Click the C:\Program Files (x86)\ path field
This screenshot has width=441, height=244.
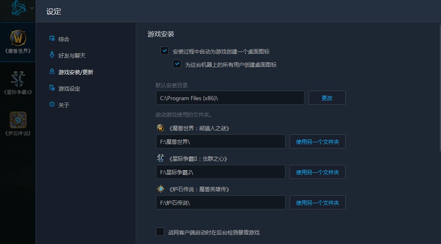230,98
